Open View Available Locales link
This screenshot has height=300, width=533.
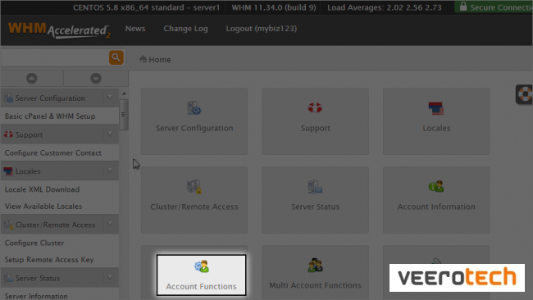click(x=43, y=207)
